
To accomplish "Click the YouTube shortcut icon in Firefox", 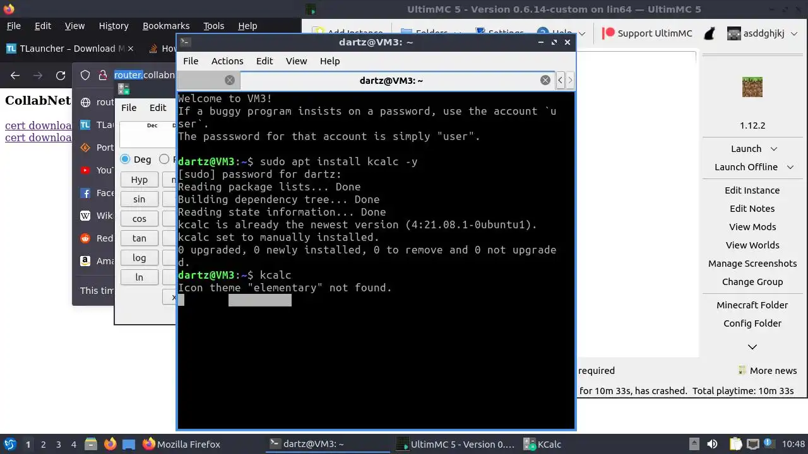I will [x=85, y=170].
